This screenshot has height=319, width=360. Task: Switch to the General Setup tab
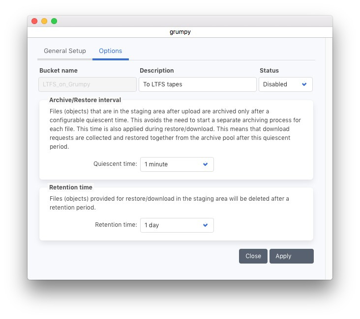(64, 51)
